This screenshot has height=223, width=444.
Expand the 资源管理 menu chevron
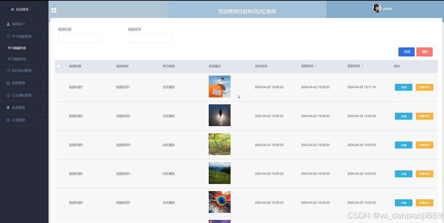(x=43, y=108)
